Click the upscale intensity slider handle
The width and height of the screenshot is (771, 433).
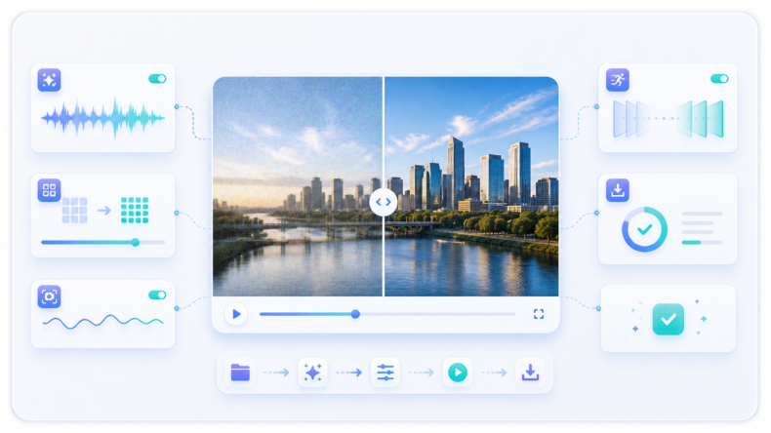click(x=136, y=242)
